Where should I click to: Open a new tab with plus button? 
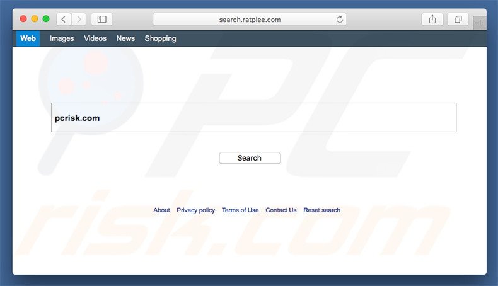[480, 23]
